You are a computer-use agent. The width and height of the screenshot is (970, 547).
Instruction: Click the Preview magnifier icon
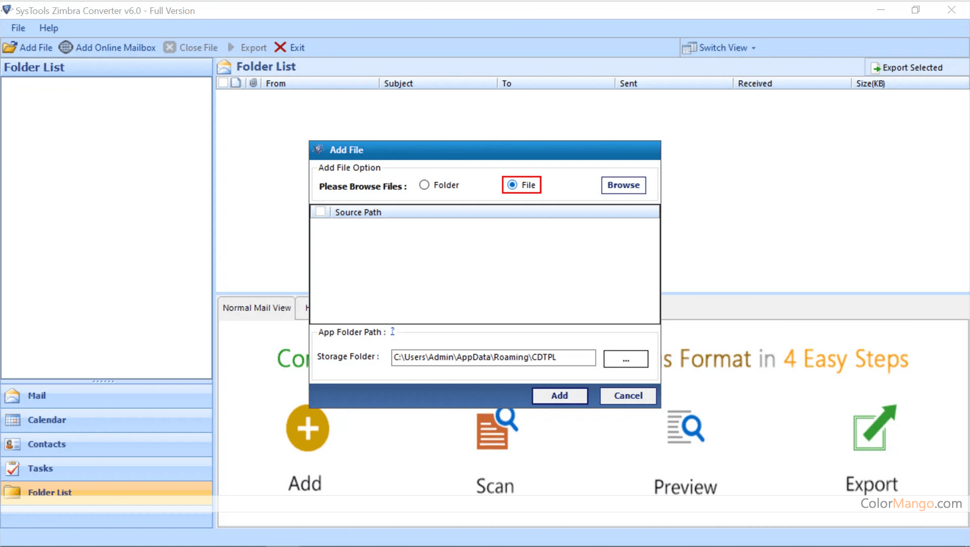point(685,427)
